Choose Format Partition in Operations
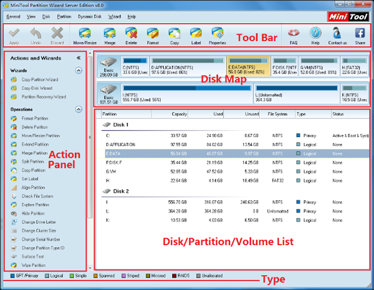Image resolution: width=374 pixels, height=290 pixels. pos(35,118)
